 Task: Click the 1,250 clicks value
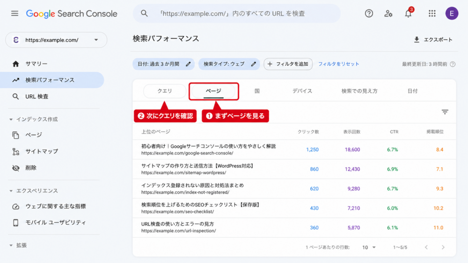click(x=312, y=149)
